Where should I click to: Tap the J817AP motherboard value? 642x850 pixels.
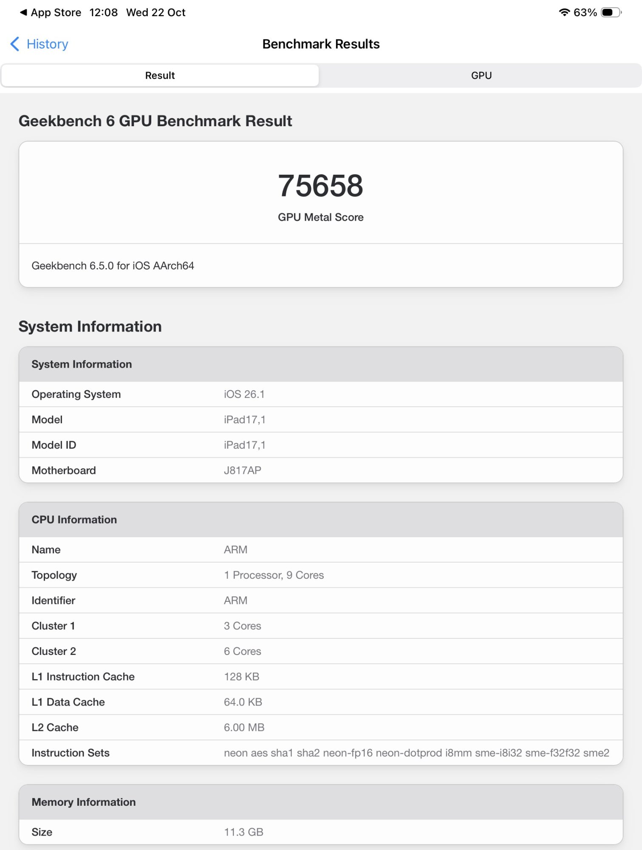click(243, 470)
